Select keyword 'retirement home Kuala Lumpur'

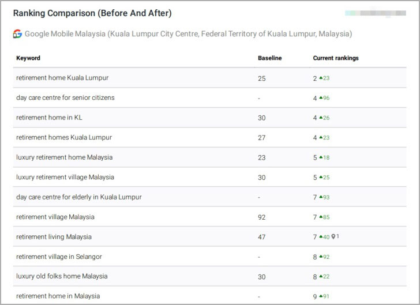(x=62, y=78)
